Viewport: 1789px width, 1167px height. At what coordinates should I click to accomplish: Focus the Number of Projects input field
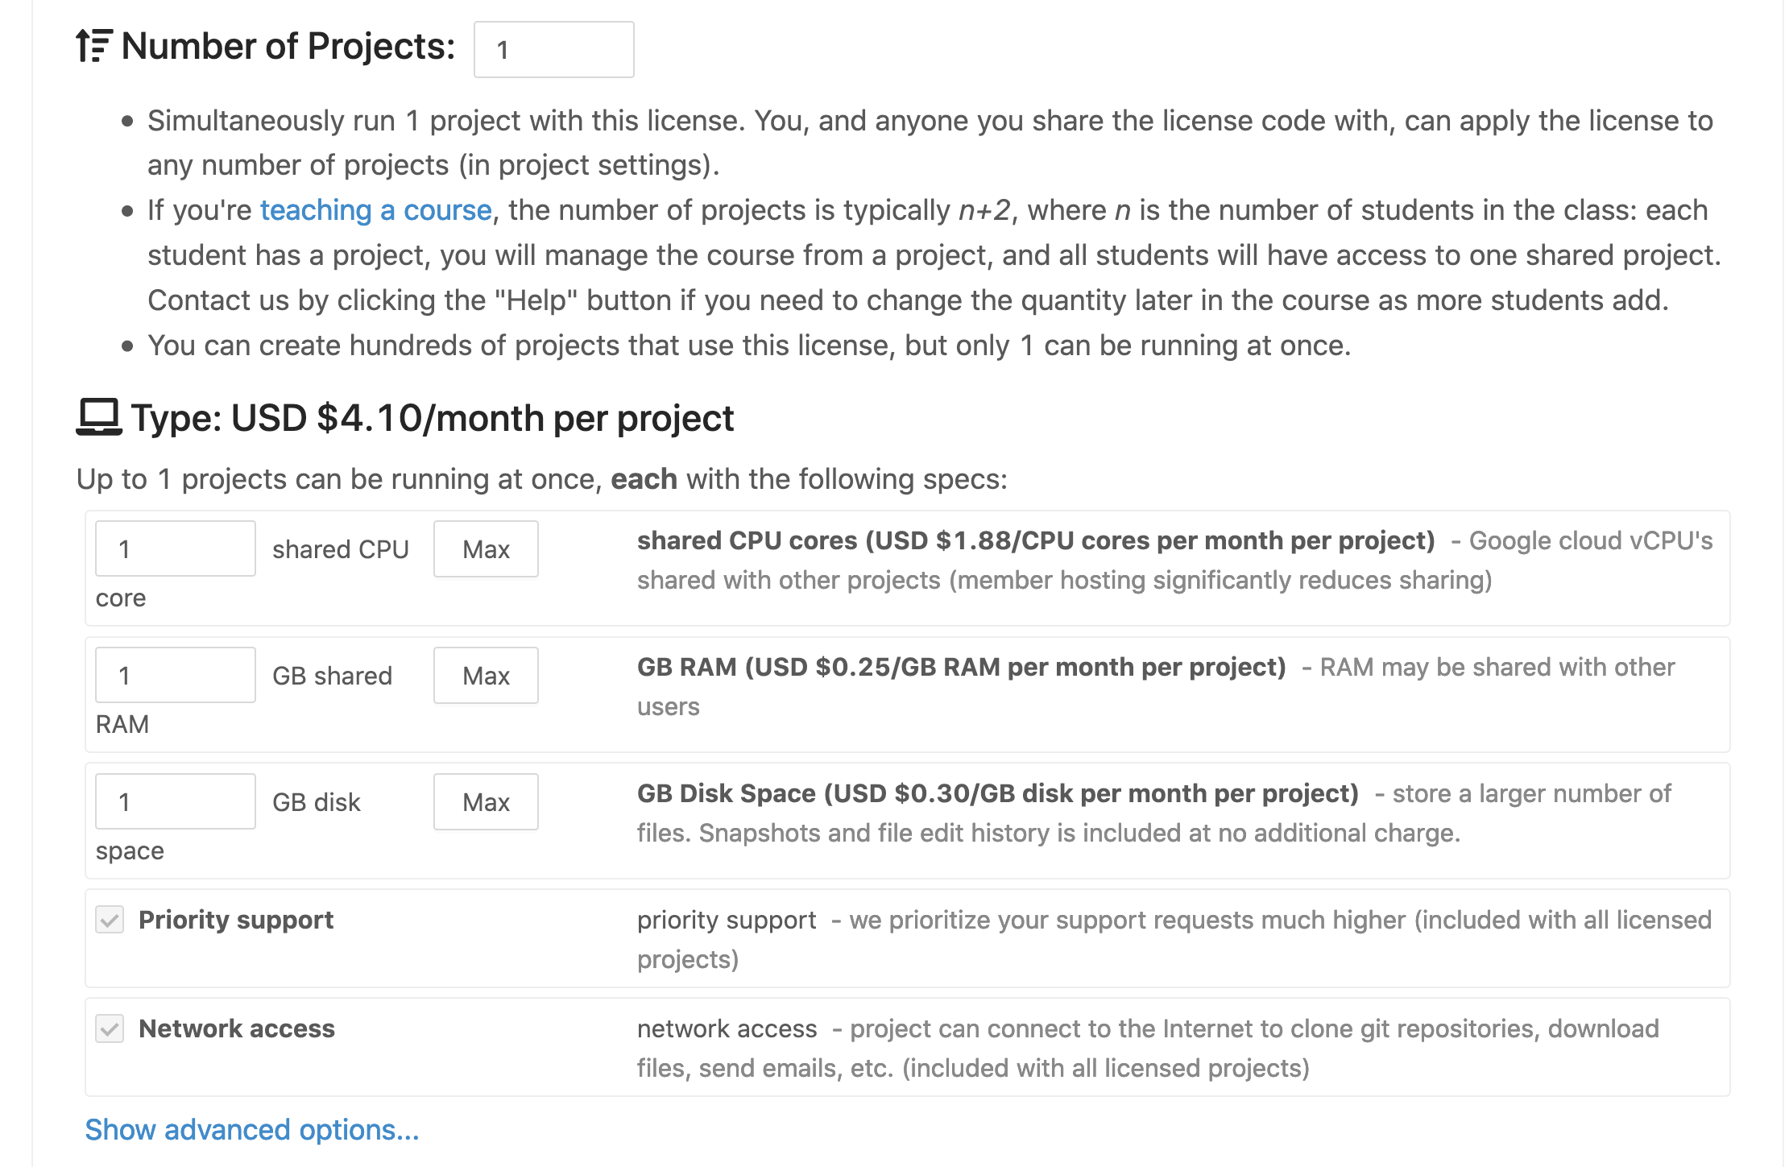(x=553, y=50)
